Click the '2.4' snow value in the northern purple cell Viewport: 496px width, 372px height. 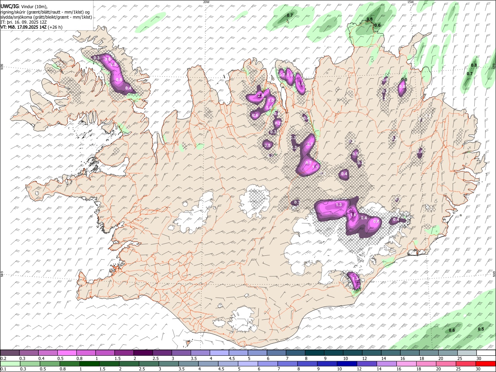click(260, 96)
